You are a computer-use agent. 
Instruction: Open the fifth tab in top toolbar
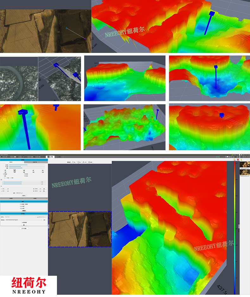coord(33,157)
